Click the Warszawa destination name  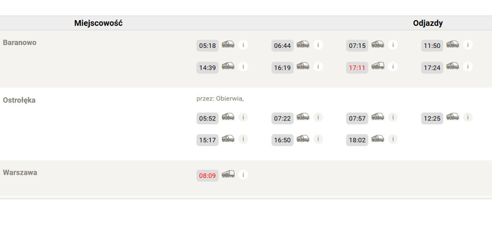pos(20,173)
